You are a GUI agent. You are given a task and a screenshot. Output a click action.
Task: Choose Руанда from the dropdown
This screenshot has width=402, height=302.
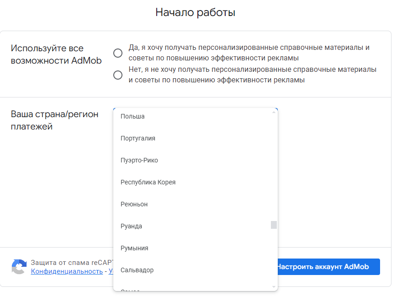tap(132, 226)
